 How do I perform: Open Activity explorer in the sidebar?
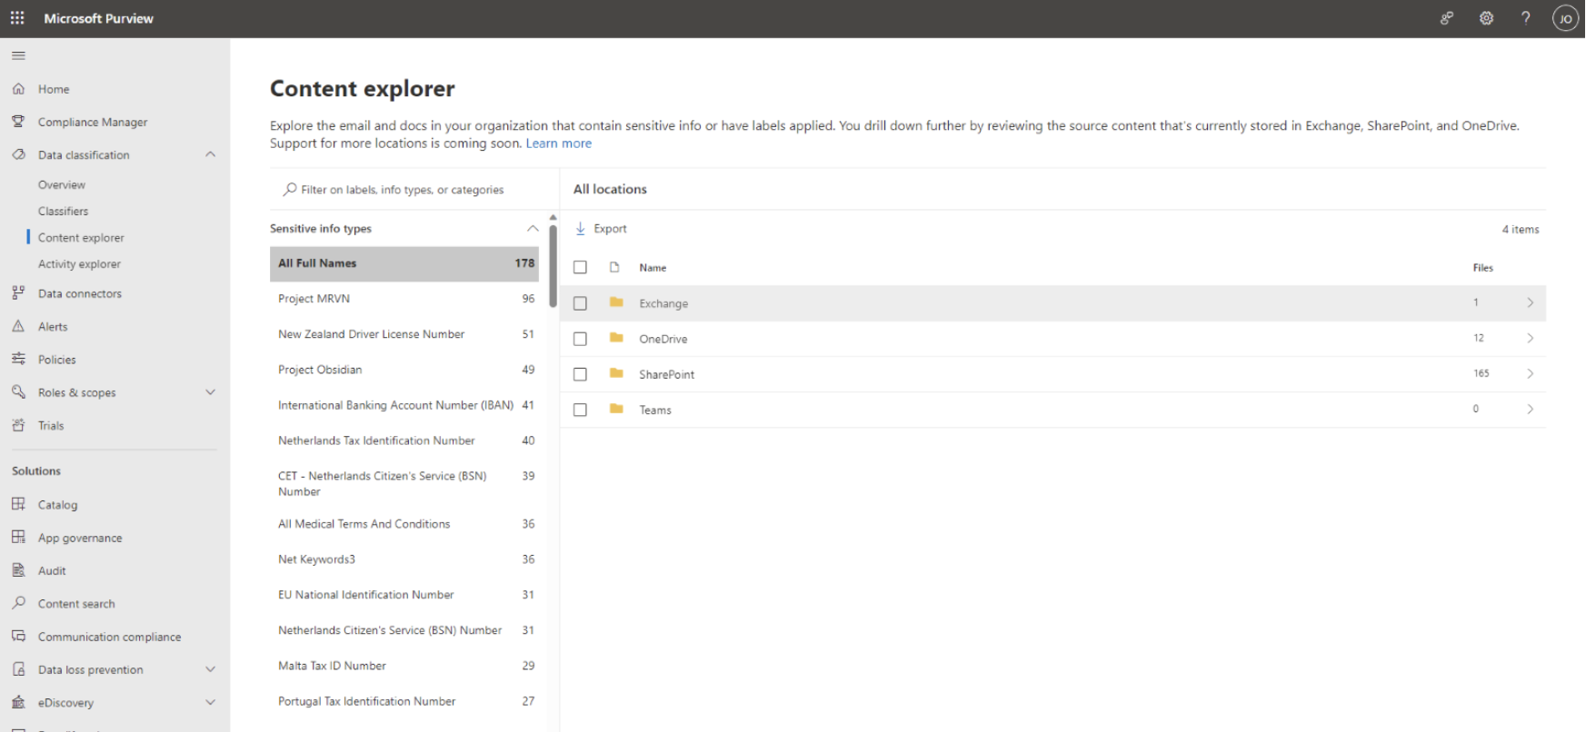tap(79, 263)
